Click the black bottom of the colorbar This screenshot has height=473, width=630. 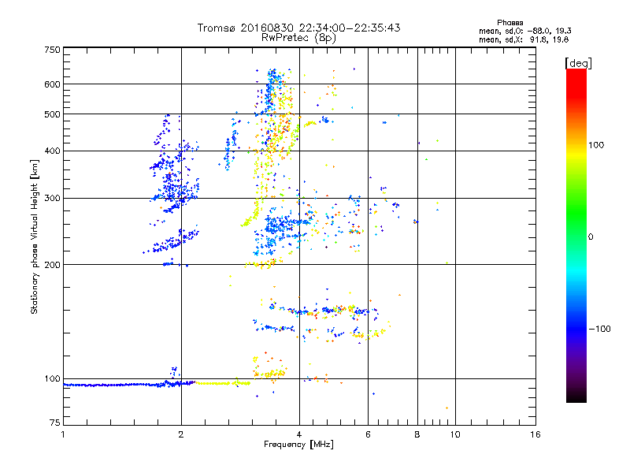[x=576, y=397]
